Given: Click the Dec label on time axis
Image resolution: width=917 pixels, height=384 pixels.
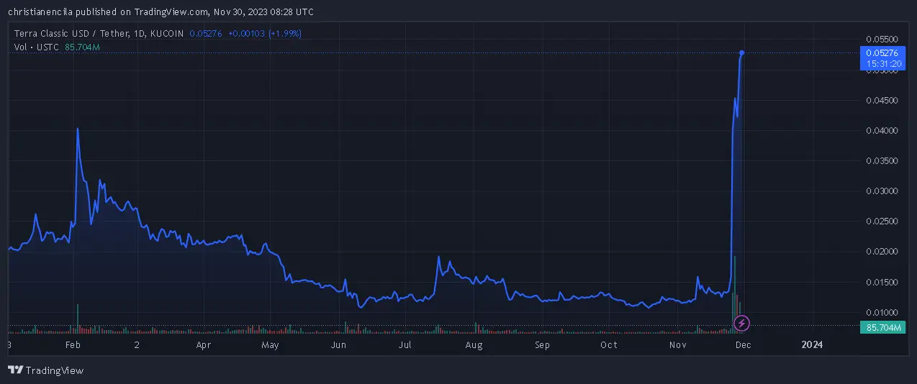Looking at the screenshot, I should tap(744, 345).
